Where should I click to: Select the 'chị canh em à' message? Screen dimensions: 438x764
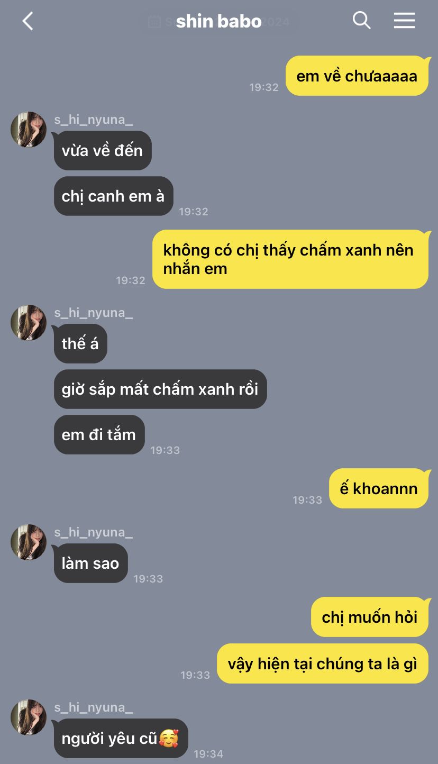coord(113,196)
